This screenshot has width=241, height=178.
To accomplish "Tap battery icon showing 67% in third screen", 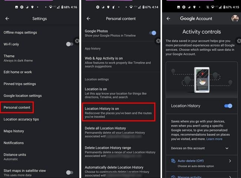I will coord(224,7).
